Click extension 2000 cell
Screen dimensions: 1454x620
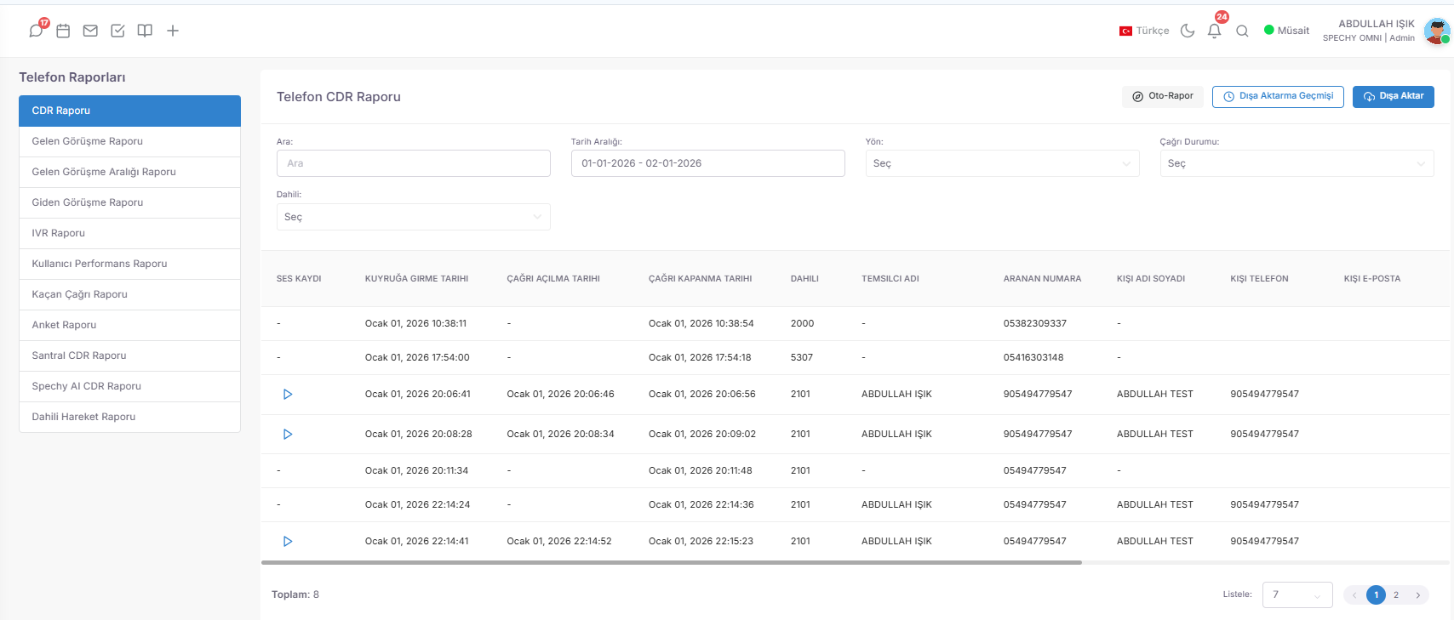tap(802, 323)
